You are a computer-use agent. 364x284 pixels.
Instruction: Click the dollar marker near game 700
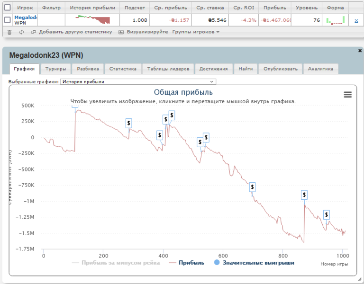tap(253, 187)
